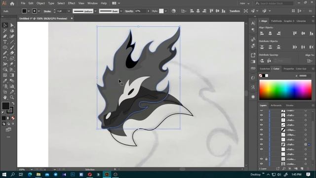Viewport: 316px width, 178px height.
Task: Click the Recolor Artwork wheel icon
Action: [173, 11]
